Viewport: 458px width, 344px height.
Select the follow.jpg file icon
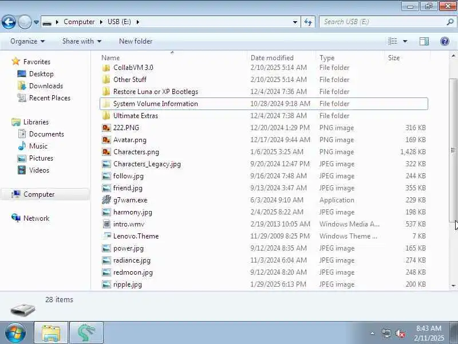coord(106,176)
